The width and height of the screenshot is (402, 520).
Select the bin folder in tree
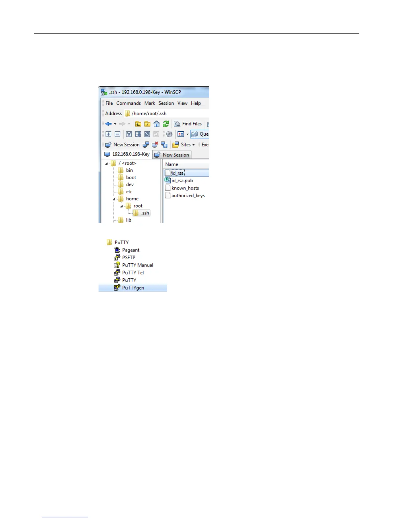[125, 170]
